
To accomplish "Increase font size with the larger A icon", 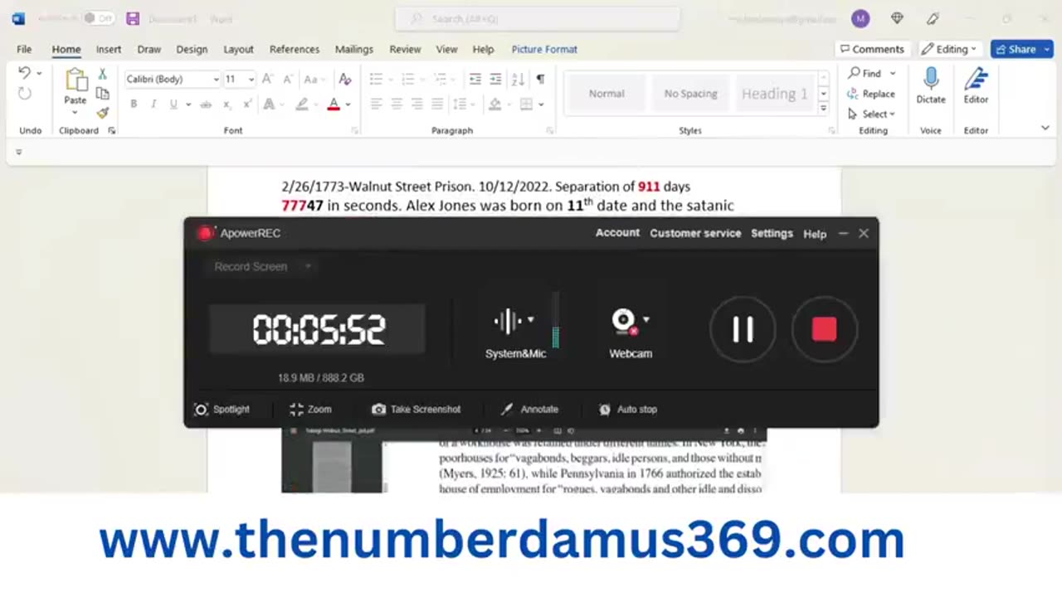I will point(267,79).
